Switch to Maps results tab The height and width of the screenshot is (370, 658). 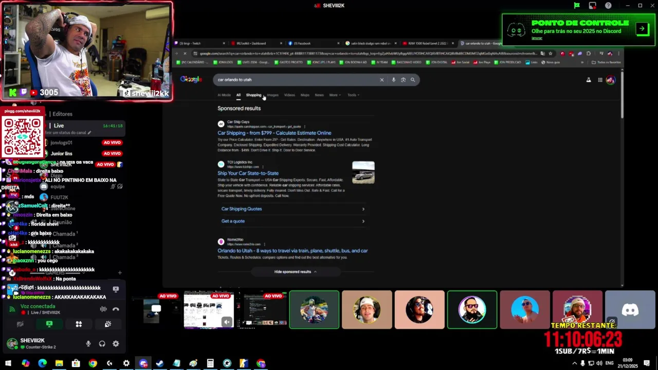click(x=305, y=95)
